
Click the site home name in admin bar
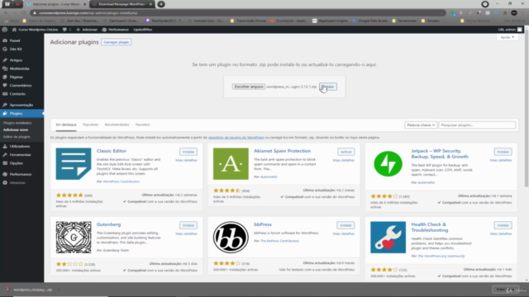[x=35, y=30]
